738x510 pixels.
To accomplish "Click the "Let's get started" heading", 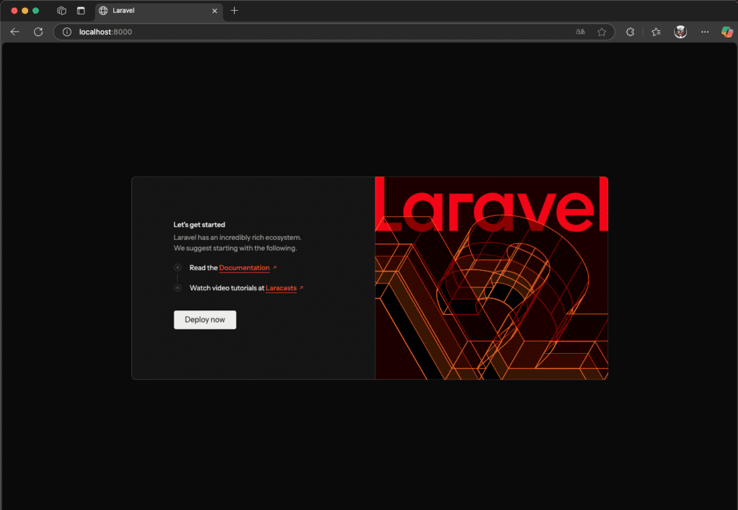I will point(199,225).
